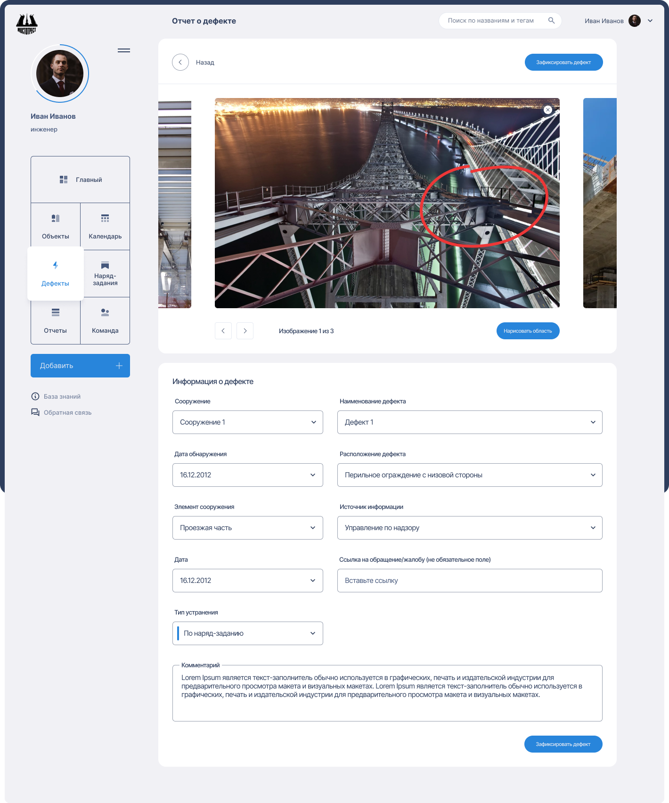The image size is (669, 803).
Task: Open the Календарь section
Action: click(105, 227)
